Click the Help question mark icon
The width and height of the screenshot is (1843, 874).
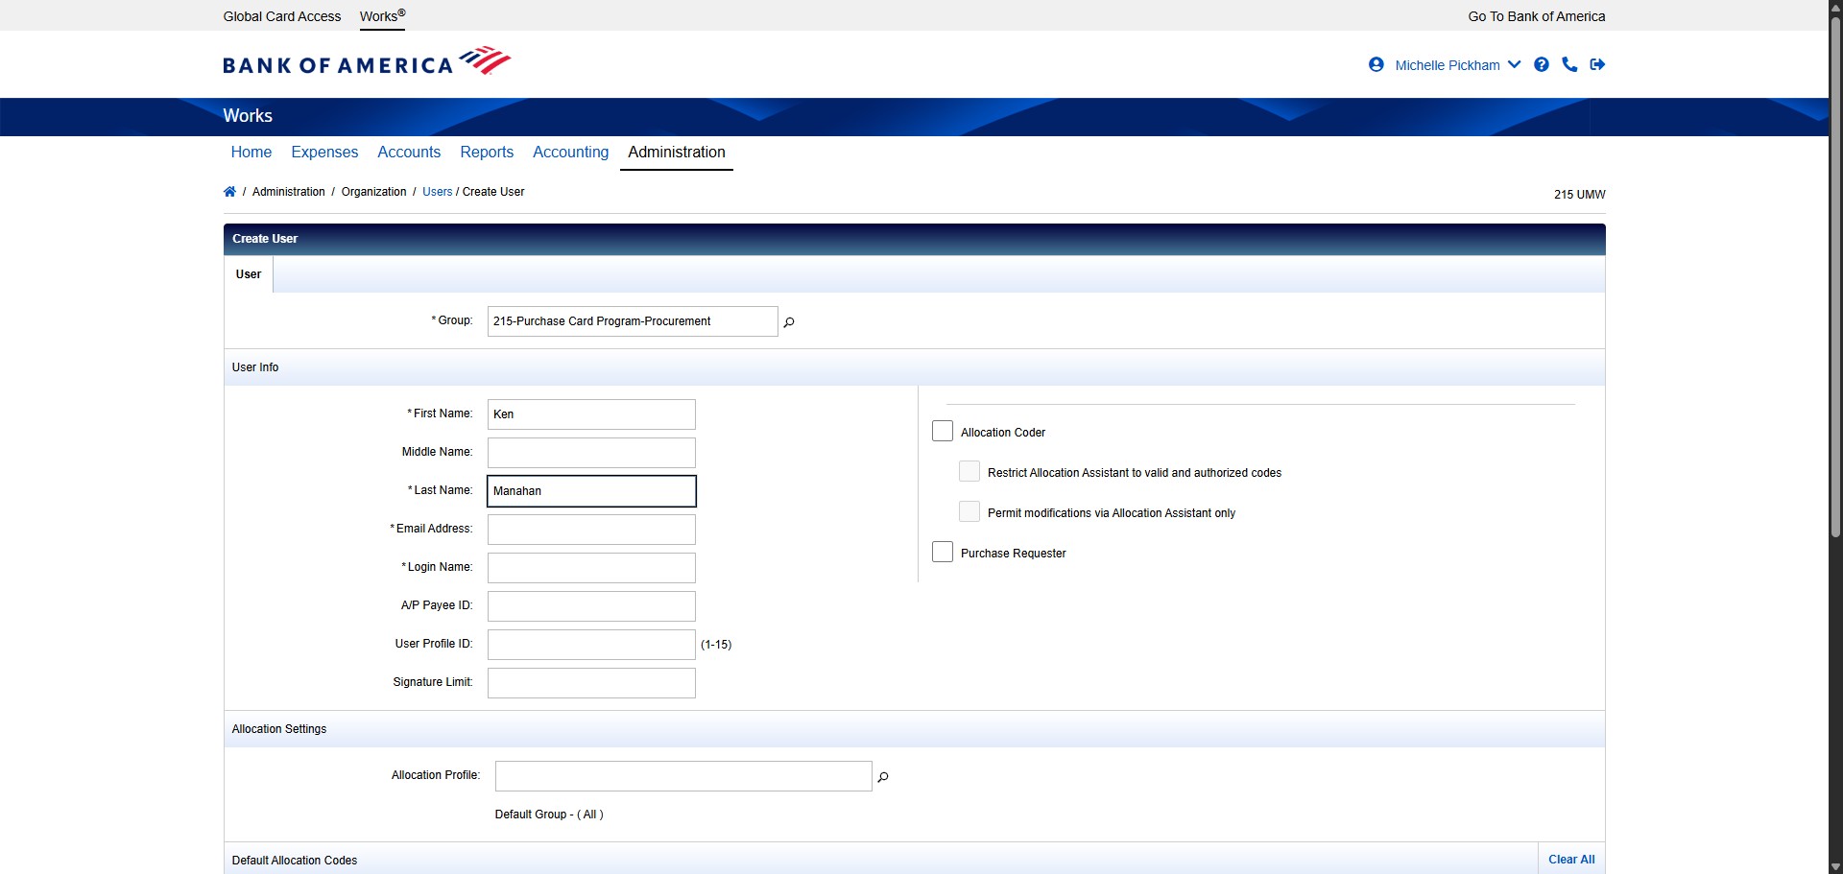[1542, 64]
